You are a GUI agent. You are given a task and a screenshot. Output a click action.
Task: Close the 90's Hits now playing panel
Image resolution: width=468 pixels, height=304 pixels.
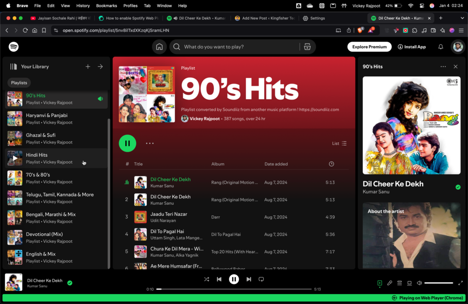point(456,67)
